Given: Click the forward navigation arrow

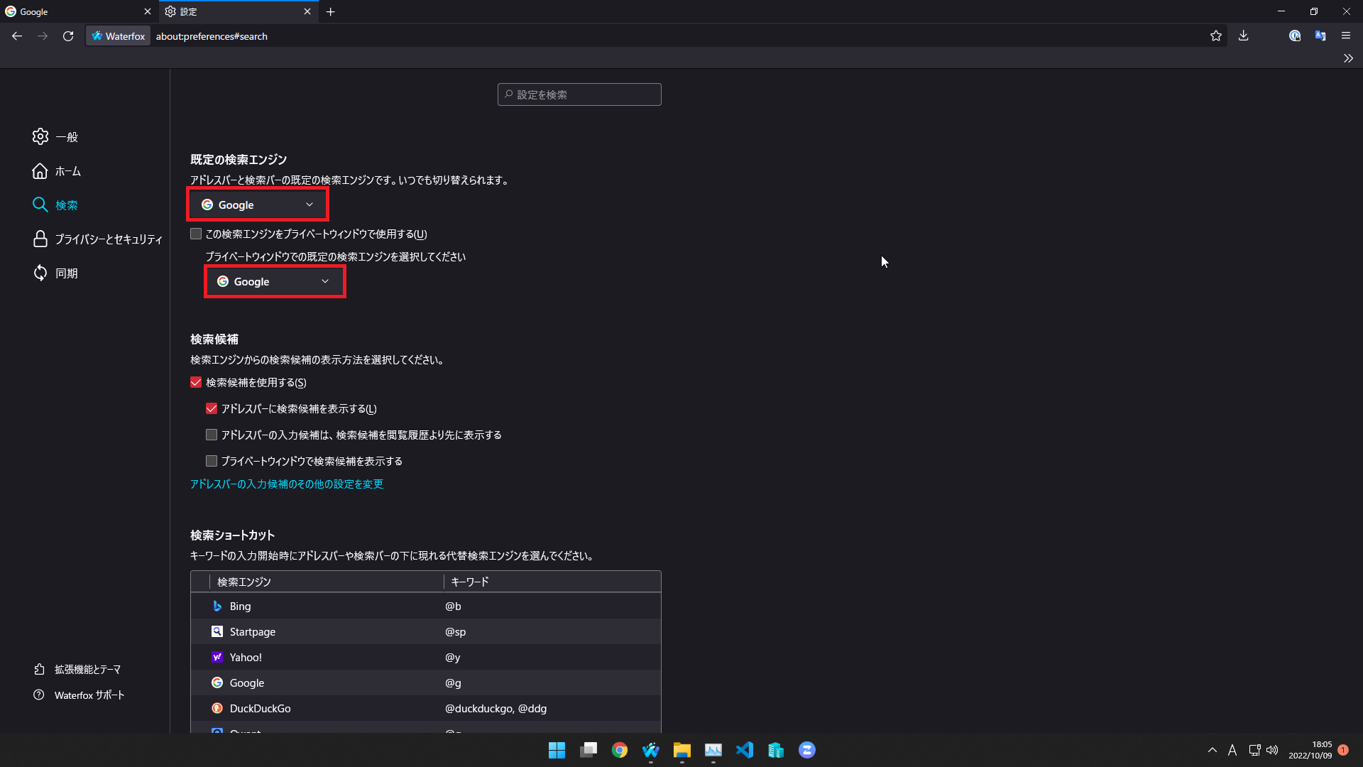Looking at the screenshot, I should [43, 36].
